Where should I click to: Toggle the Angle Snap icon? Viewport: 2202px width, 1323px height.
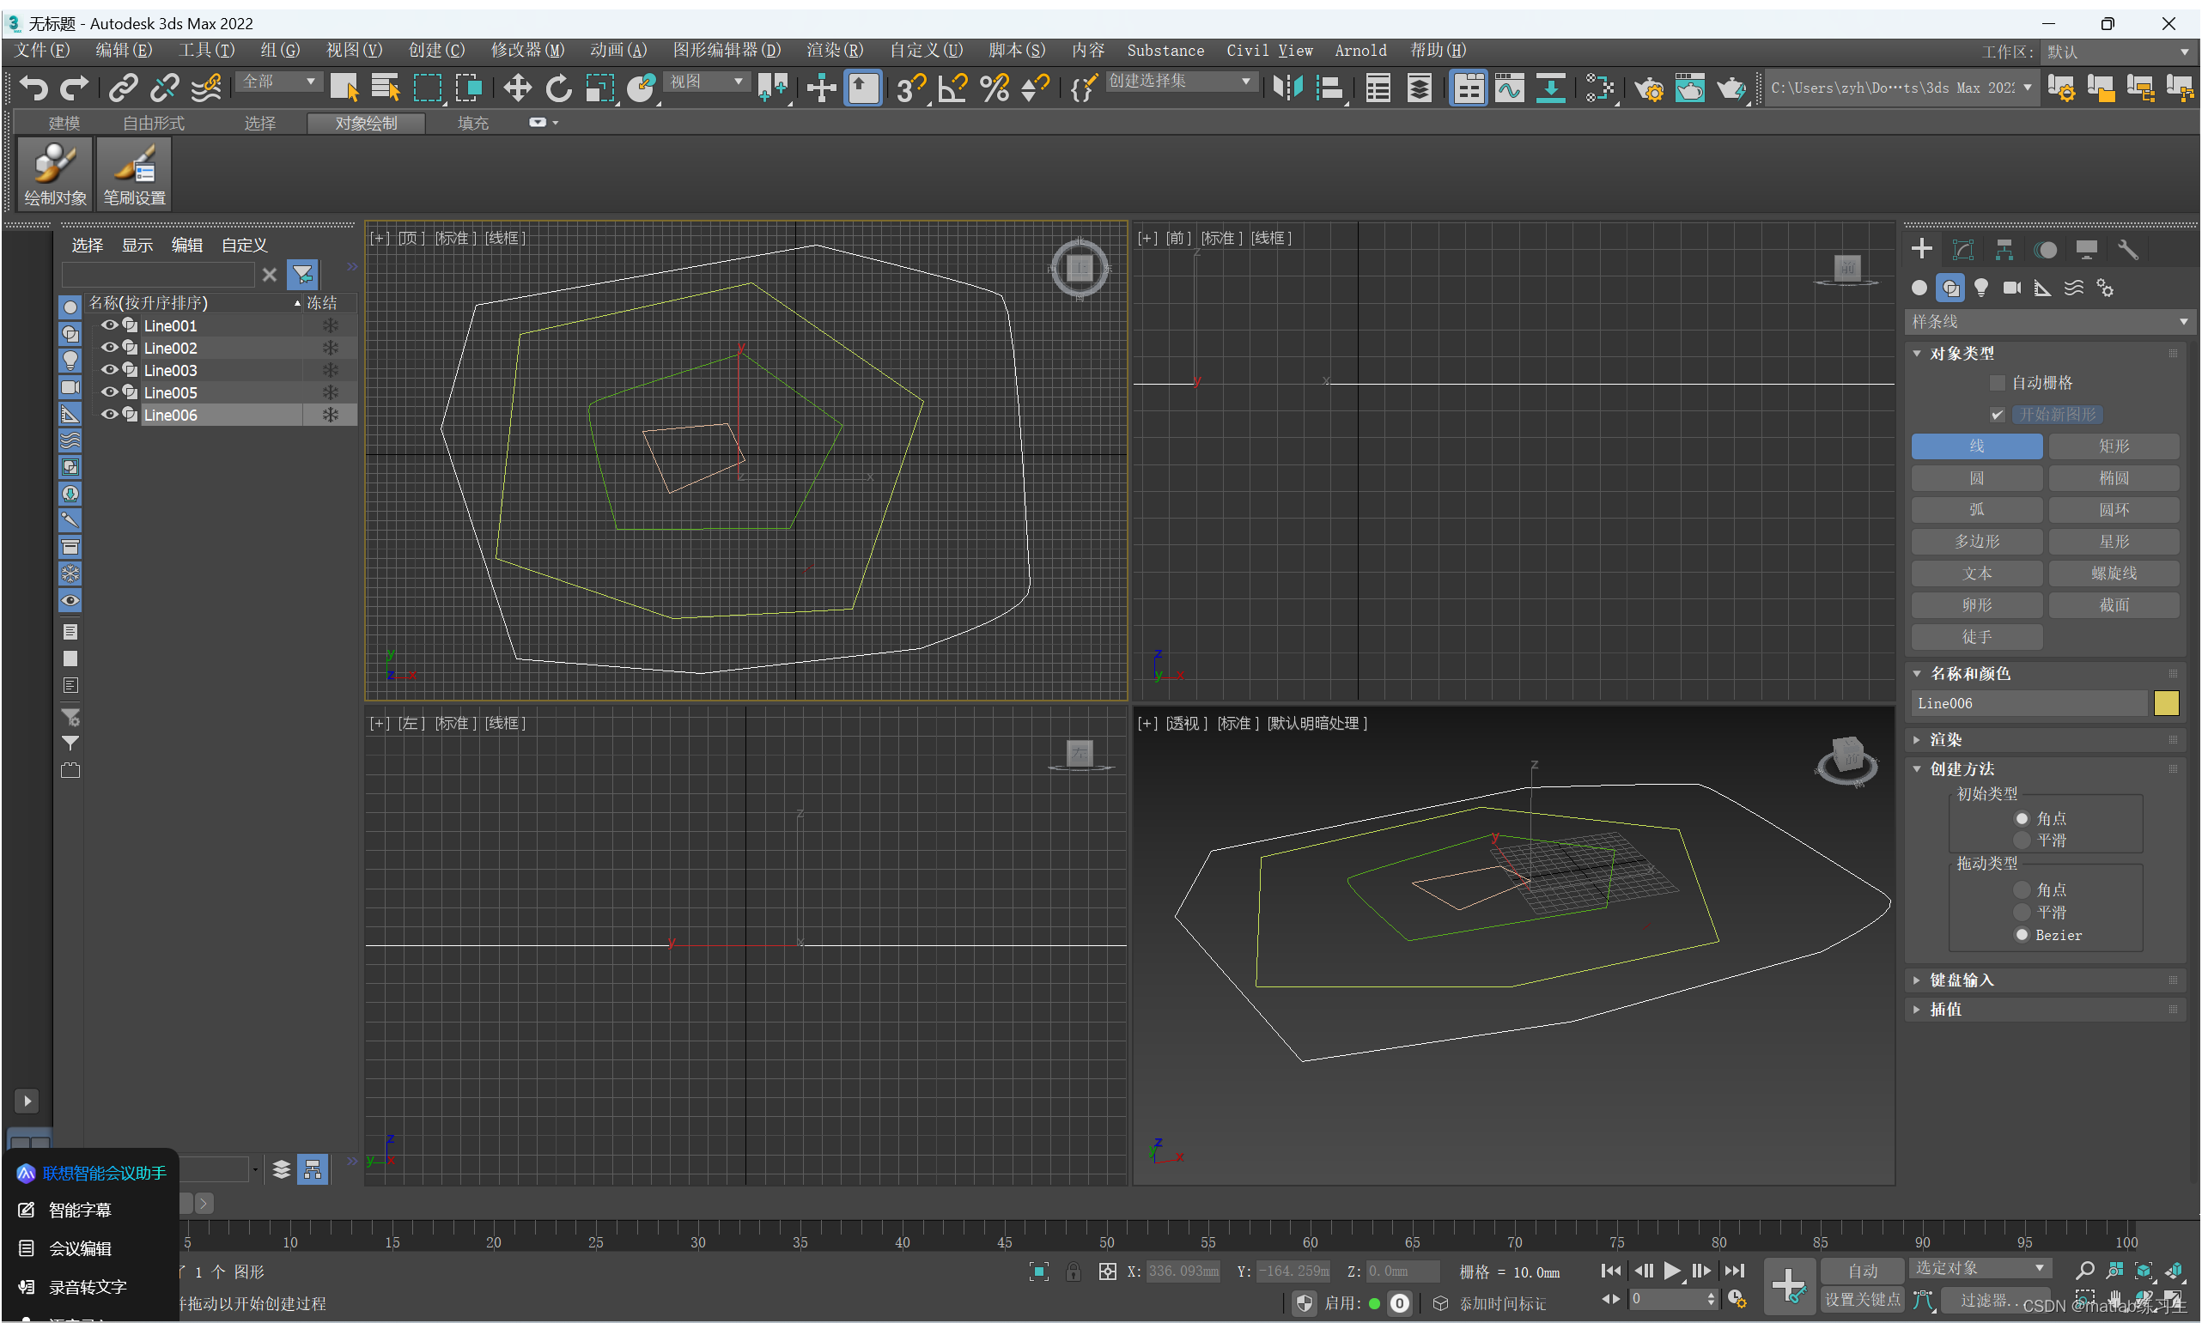tap(952, 88)
